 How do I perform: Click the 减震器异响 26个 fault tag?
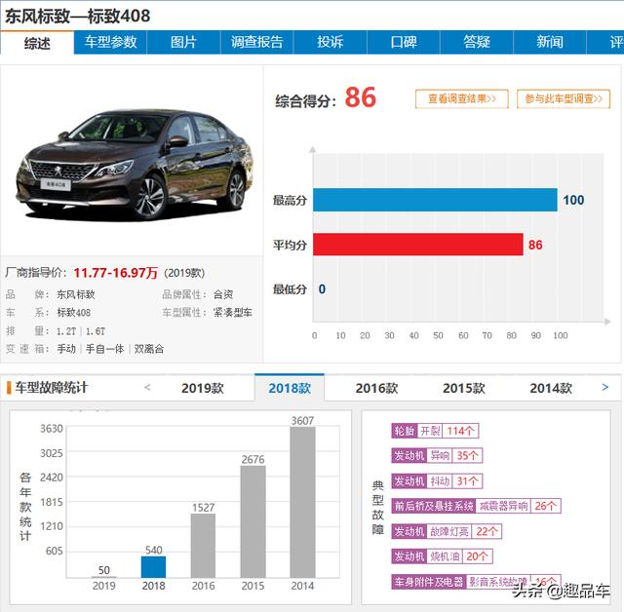click(x=476, y=506)
